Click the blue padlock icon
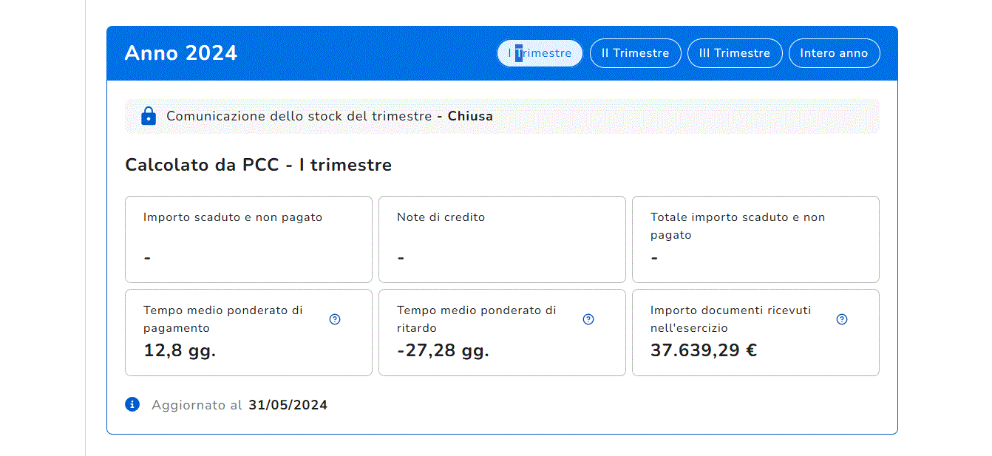The height and width of the screenshot is (456, 992). (x=149, y=116)
